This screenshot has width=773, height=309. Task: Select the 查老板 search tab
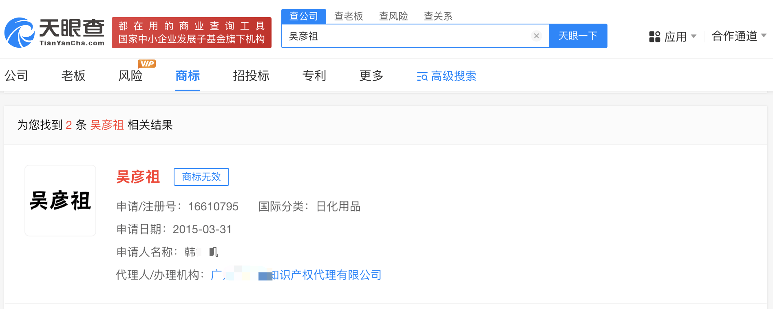(349, 16)
